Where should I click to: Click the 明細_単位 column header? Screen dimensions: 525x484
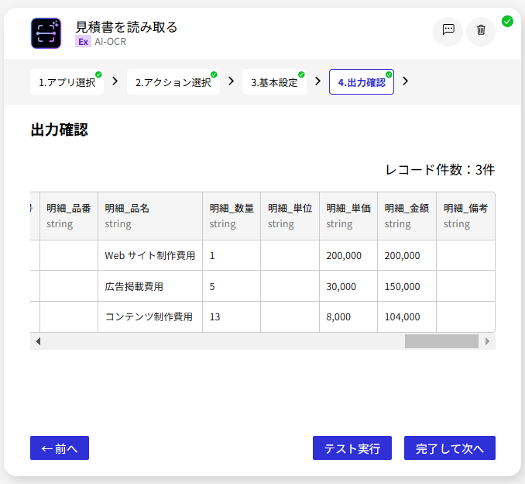click(290, 216)
